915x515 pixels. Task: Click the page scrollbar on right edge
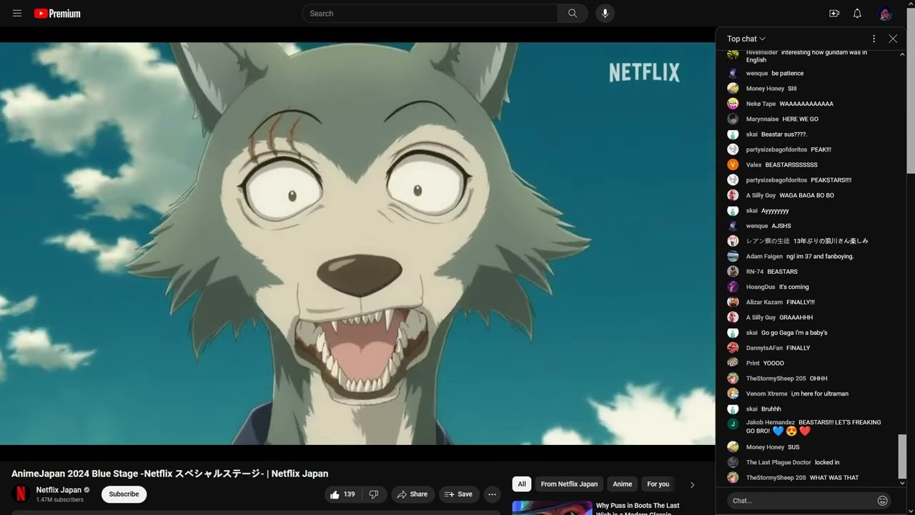[911, 89]
